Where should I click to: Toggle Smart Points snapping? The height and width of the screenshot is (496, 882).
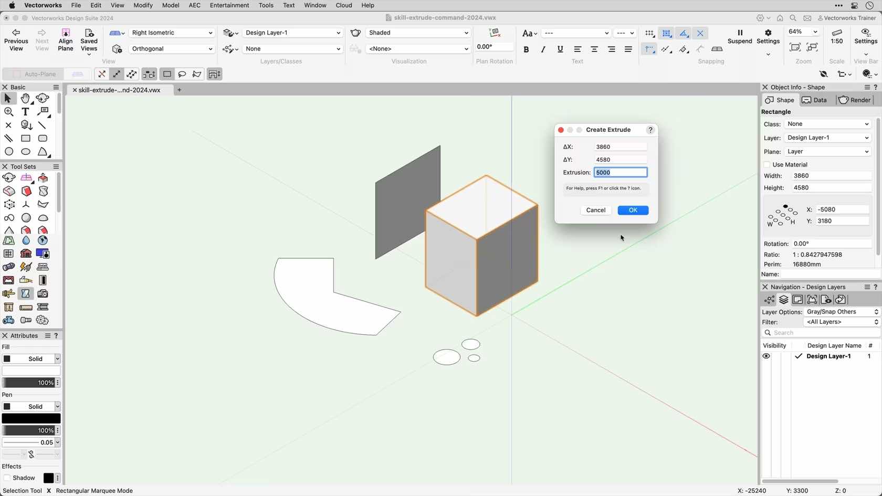click(649, 49)
